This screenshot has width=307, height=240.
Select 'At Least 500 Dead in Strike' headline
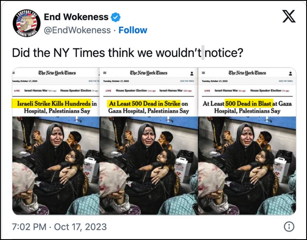144,103
